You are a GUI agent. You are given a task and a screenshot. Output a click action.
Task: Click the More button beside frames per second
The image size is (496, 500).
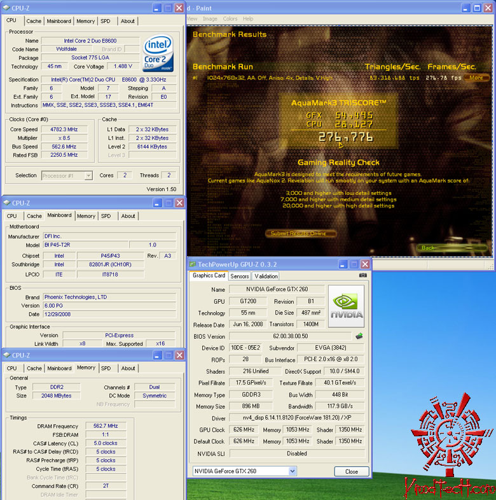pos(476,78)
